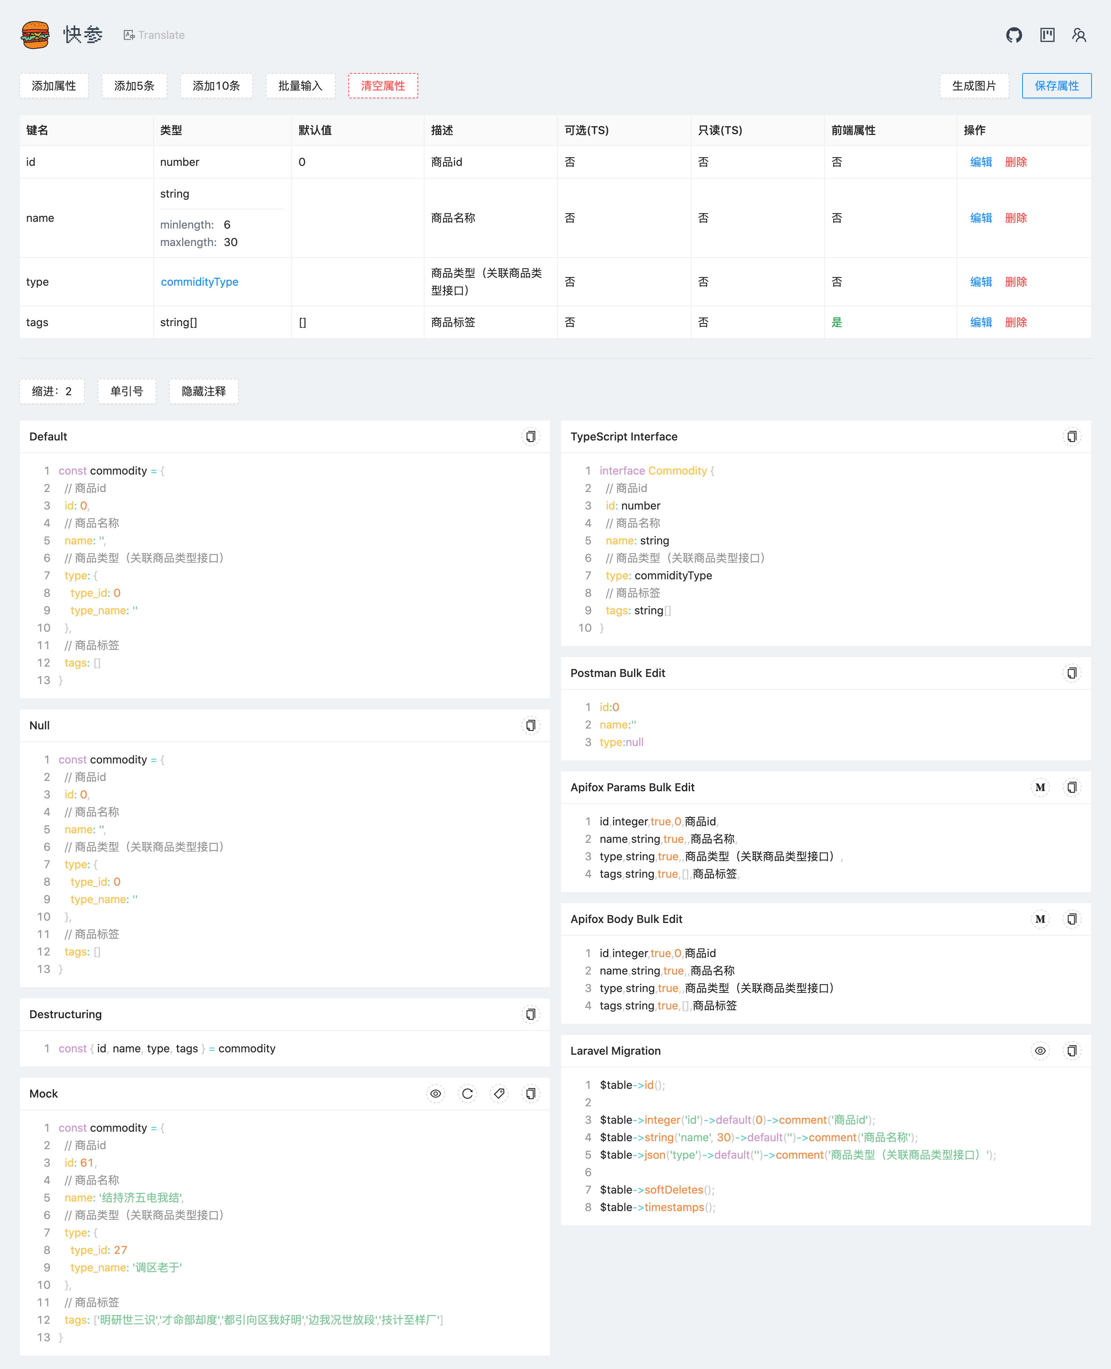Click the Postman Bulk Edit title
The image size is (1111, 1369).
click(x=617, y=673)
